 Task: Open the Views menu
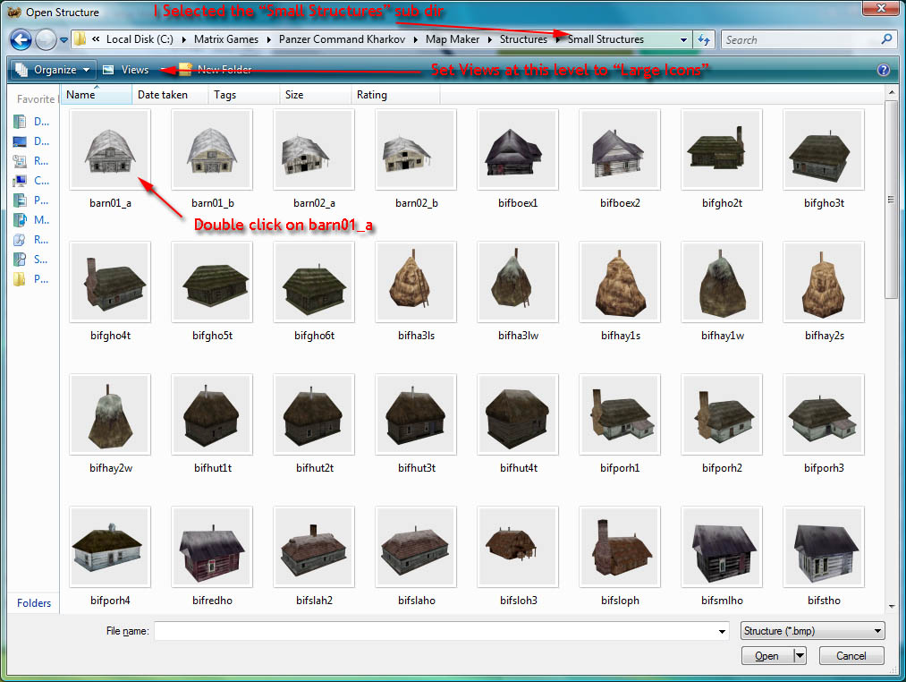[126, 70]
